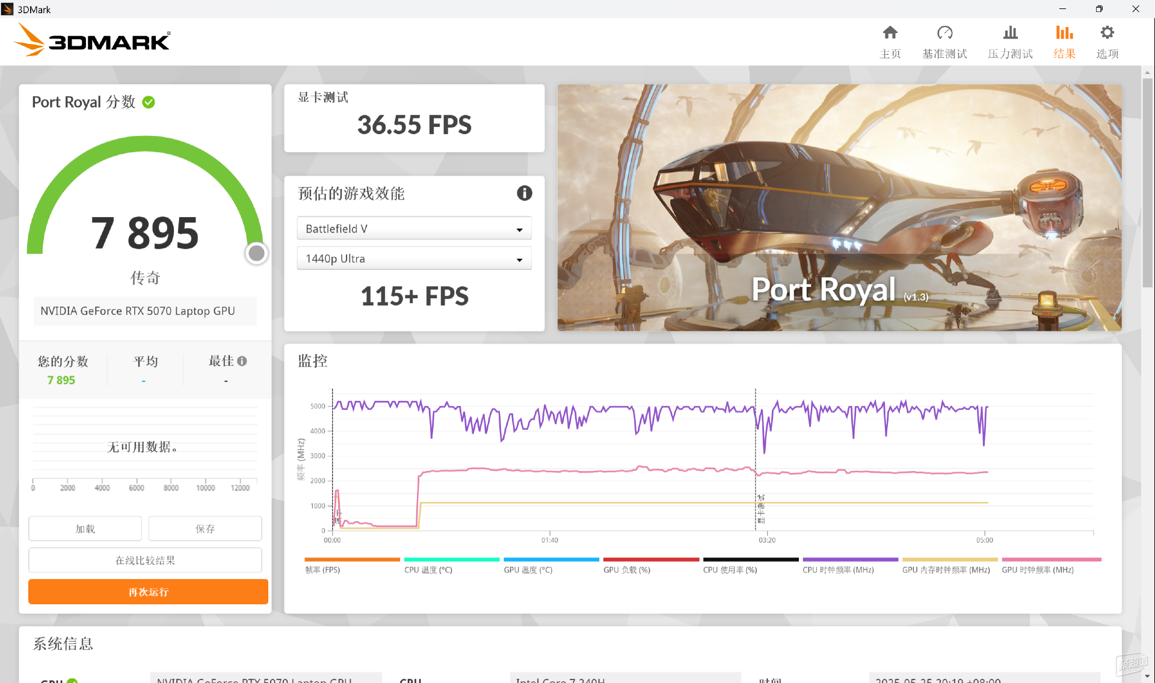Click the 监控 monitoring heading
Screen dimensions: 1155x683
click(313, 361)
